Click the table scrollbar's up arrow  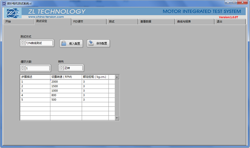click(117, 77)
